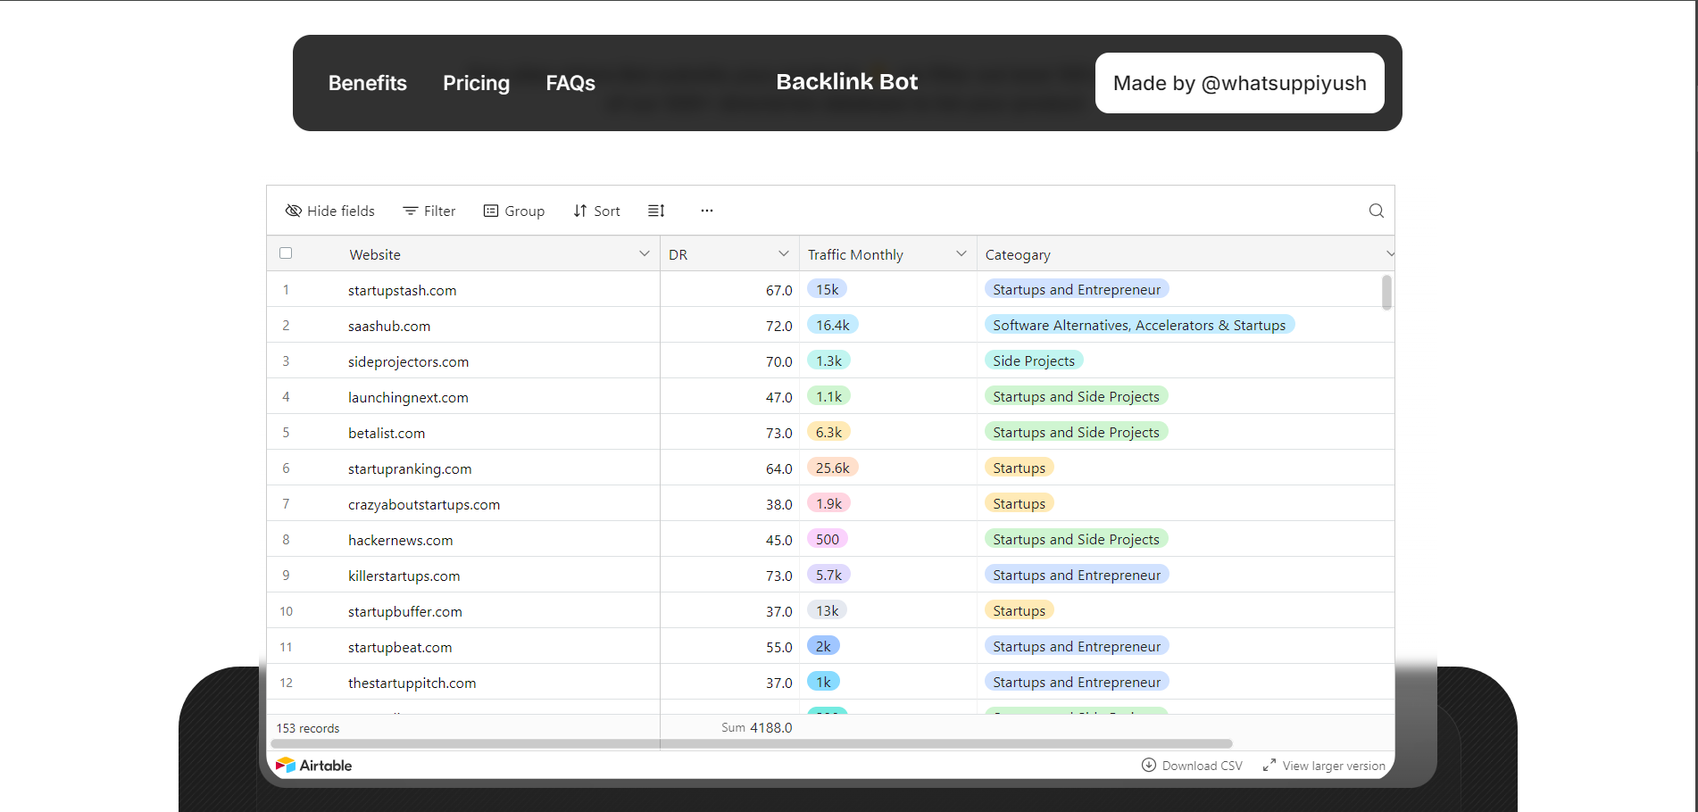This screenshot has height=812, width=1698.
Task: Open the table search magnifier icon
Action: [1376, 211]
